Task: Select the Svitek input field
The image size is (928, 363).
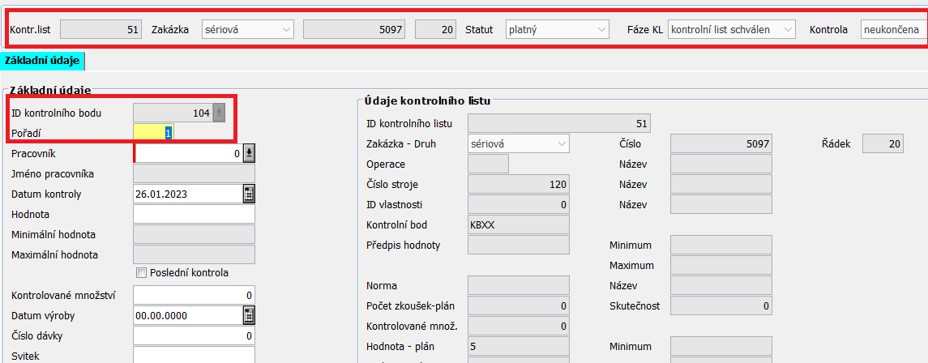Action: pos(194,355)
